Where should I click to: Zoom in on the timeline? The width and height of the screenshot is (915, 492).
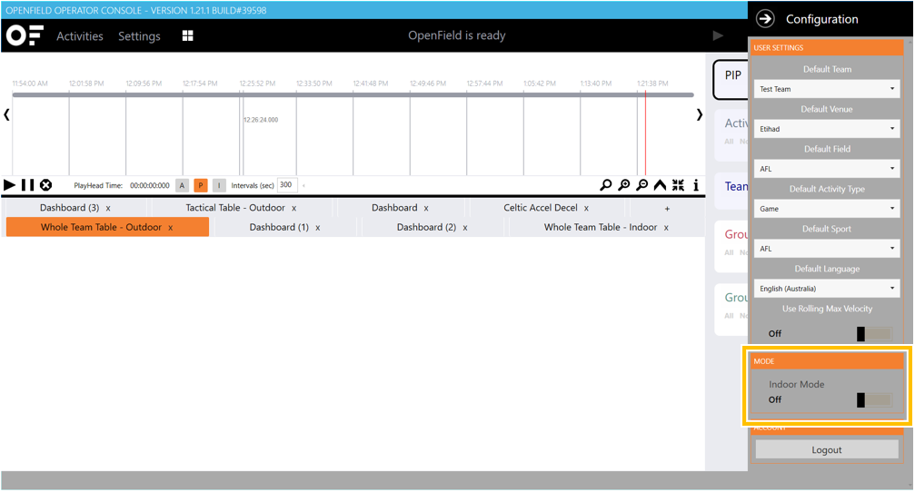coord(624,185)
